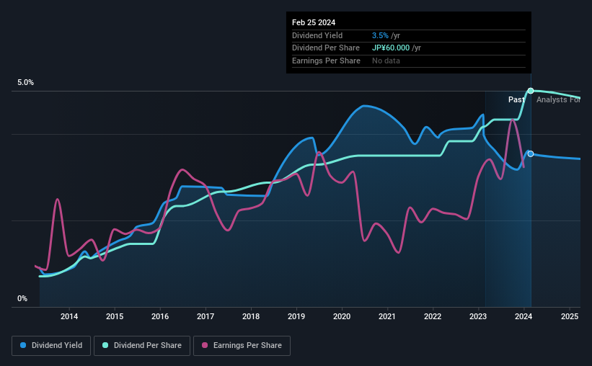The image size is (592, 366).
Task: Select the 2016 label on the time axis
Action: (160, 316)
